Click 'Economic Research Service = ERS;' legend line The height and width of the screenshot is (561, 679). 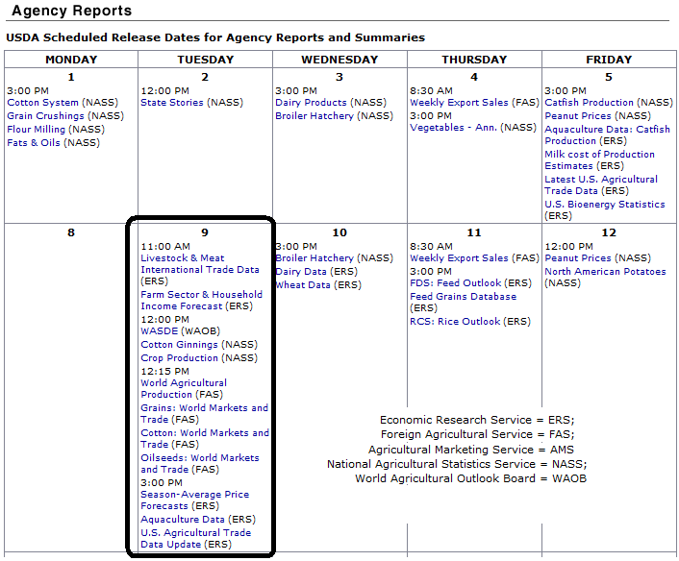tap(477, 421)
